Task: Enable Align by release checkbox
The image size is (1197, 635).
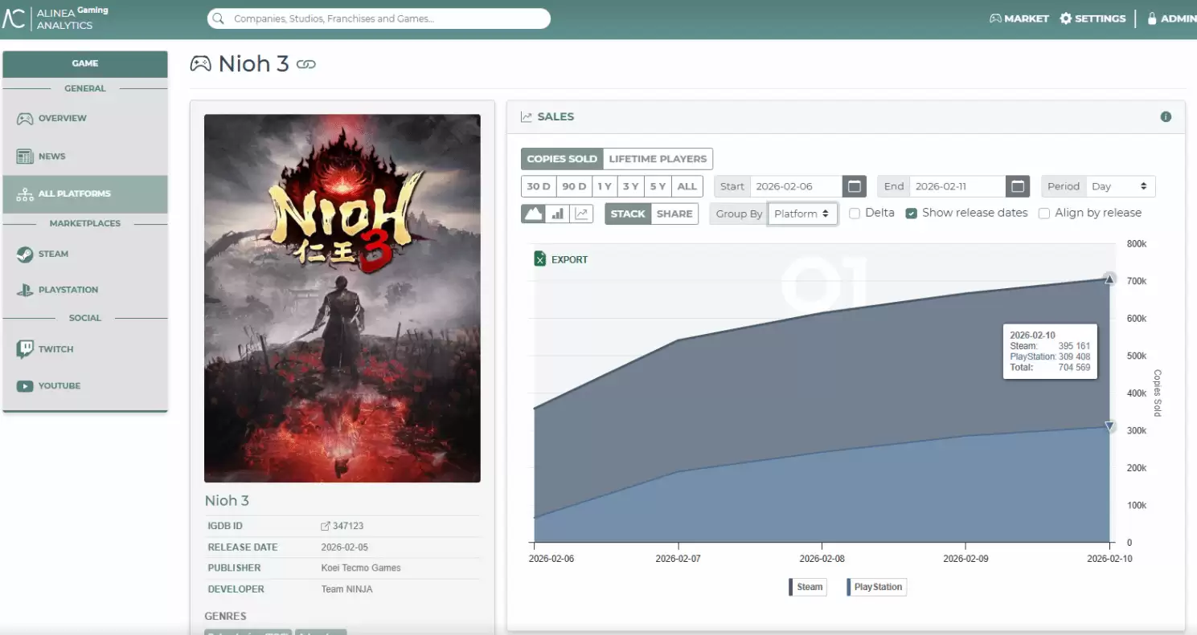Action: coord(1043,214)
